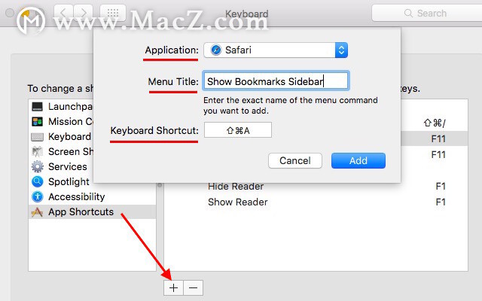This screenshot has width=482, height=301.
Task: Open the Application dropdown showing Safari
Action: coord(276,50)
